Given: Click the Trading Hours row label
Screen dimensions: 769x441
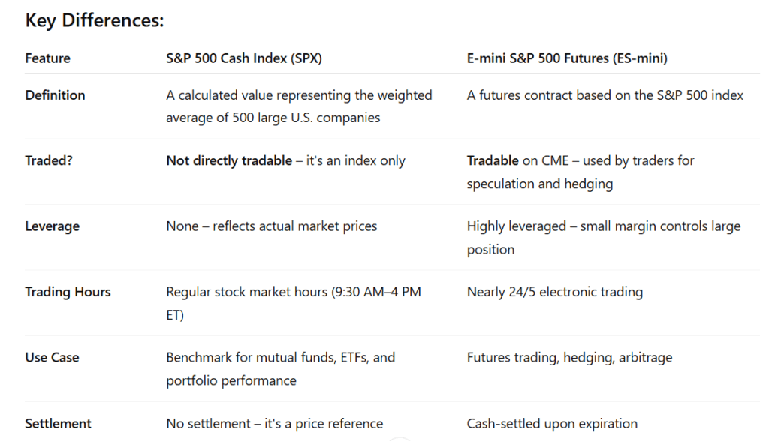Looking at the screenshot, I should tap(68, 292).
